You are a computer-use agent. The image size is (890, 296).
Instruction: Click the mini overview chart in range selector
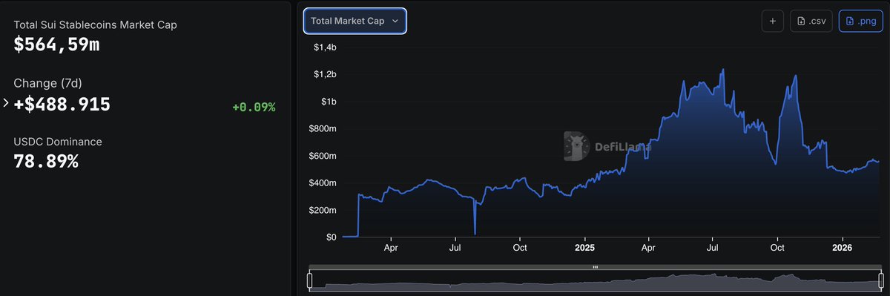click(x=595, y=280)
